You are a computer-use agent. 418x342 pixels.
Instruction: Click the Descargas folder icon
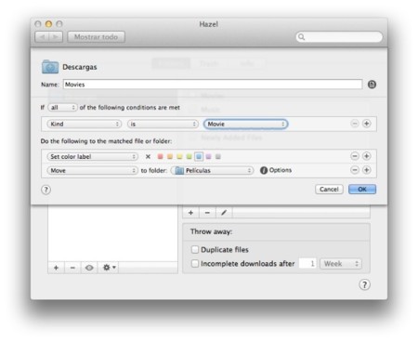click(50, 67)
